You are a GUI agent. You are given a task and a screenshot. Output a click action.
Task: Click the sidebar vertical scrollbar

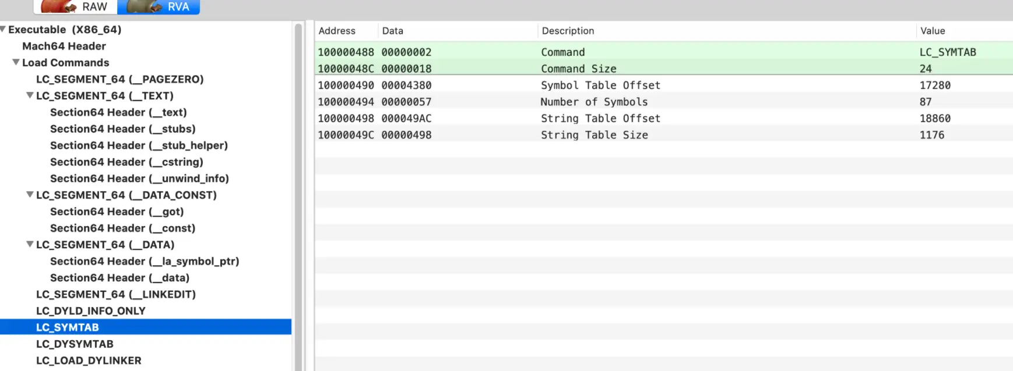click(298, 197)
